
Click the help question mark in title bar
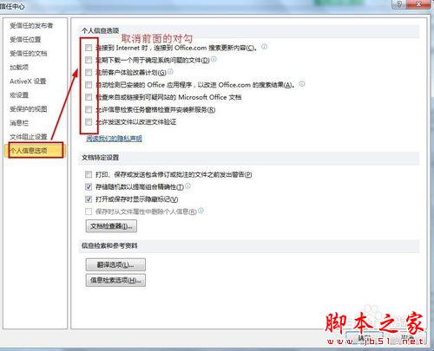(x=399, y=4)
